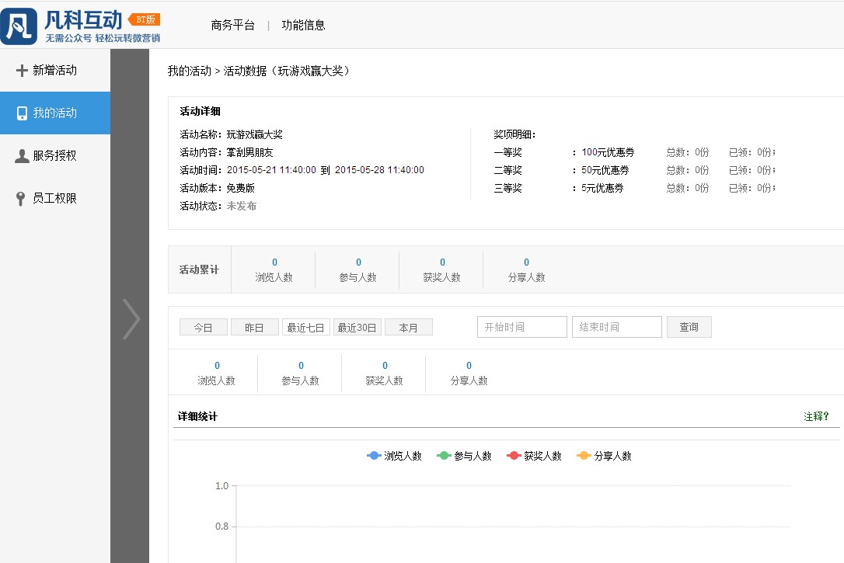Image resolution: width=844 pixels, height=563 pixels.
Task: Click the person icon beside 服务授权
Action: (22, 156)
